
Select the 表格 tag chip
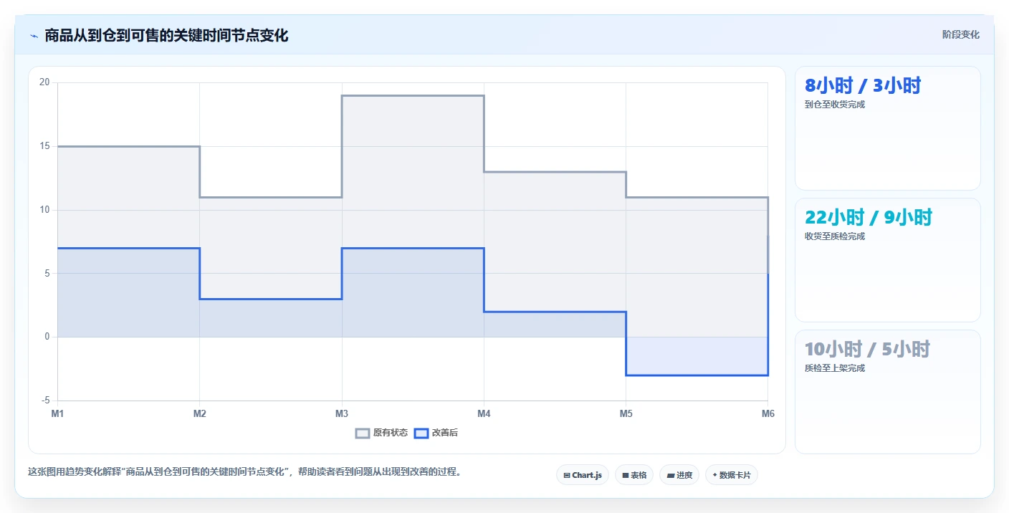[634, 475]
